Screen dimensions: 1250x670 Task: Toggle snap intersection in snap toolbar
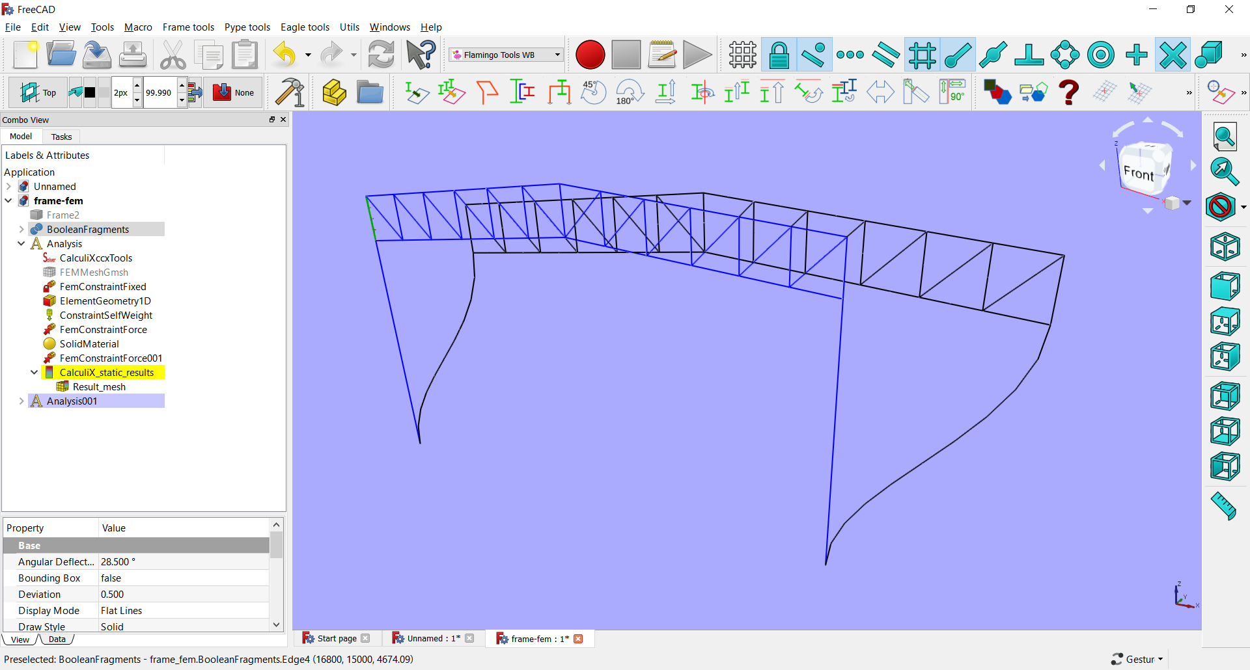(x=1173, y=55)
